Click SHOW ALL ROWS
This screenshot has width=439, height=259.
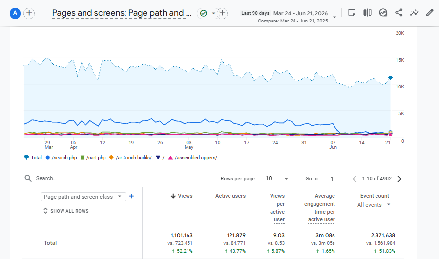click(66, 211)
